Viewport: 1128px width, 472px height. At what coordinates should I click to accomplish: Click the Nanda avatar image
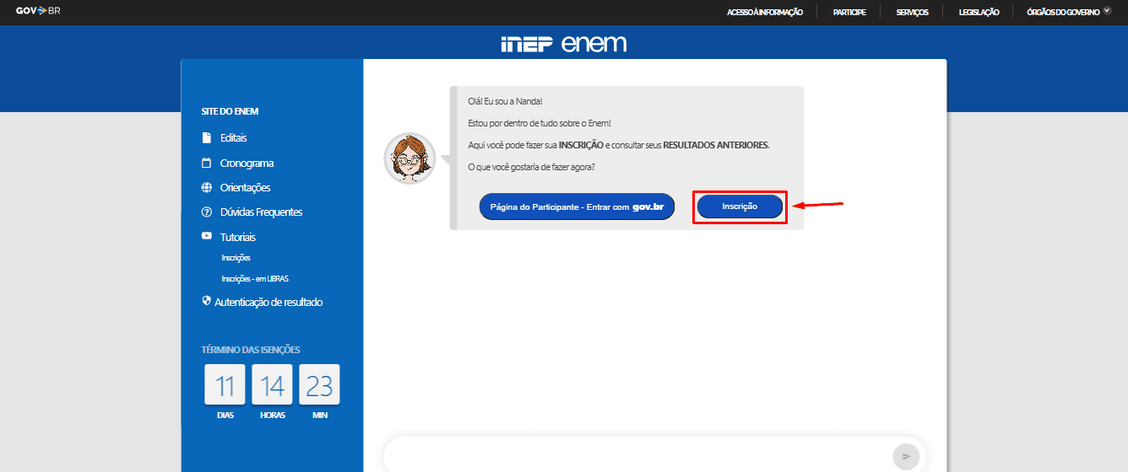coord(409,158)
